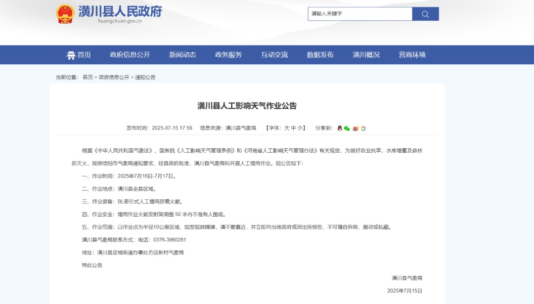Screen dimensions: 534x304
Task: Share the article to Weibo
Action: click(x=355, y=129)
